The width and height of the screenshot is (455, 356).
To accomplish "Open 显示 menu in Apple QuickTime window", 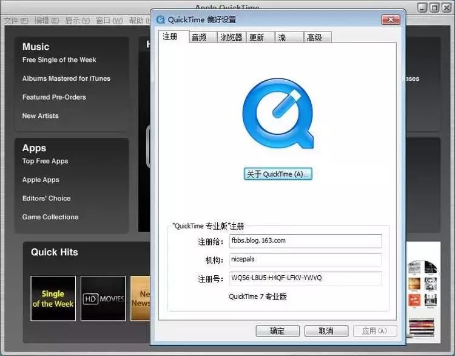I will point(78,21).
